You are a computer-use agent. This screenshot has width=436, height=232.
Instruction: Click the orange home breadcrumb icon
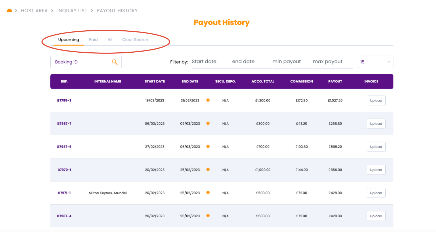(9, 11)
